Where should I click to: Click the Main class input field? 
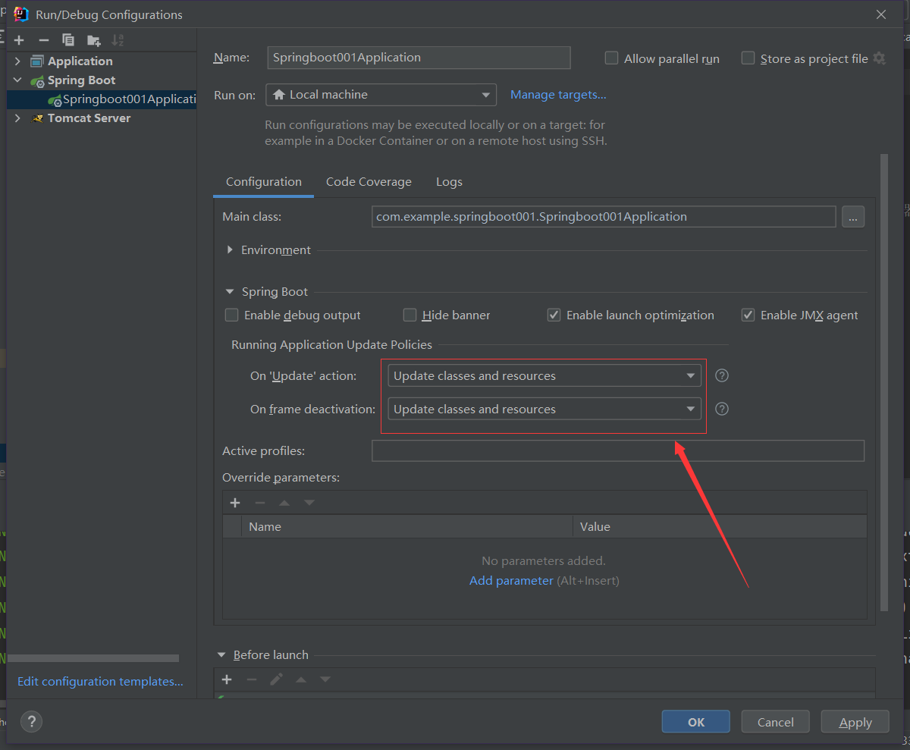[604, 217]
